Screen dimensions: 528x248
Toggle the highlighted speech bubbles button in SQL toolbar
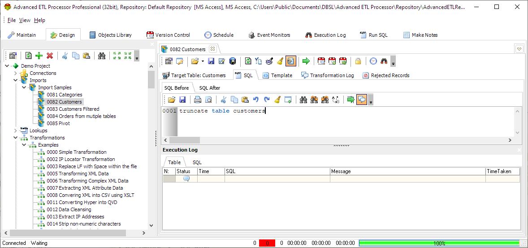click(x=362, y=100)
